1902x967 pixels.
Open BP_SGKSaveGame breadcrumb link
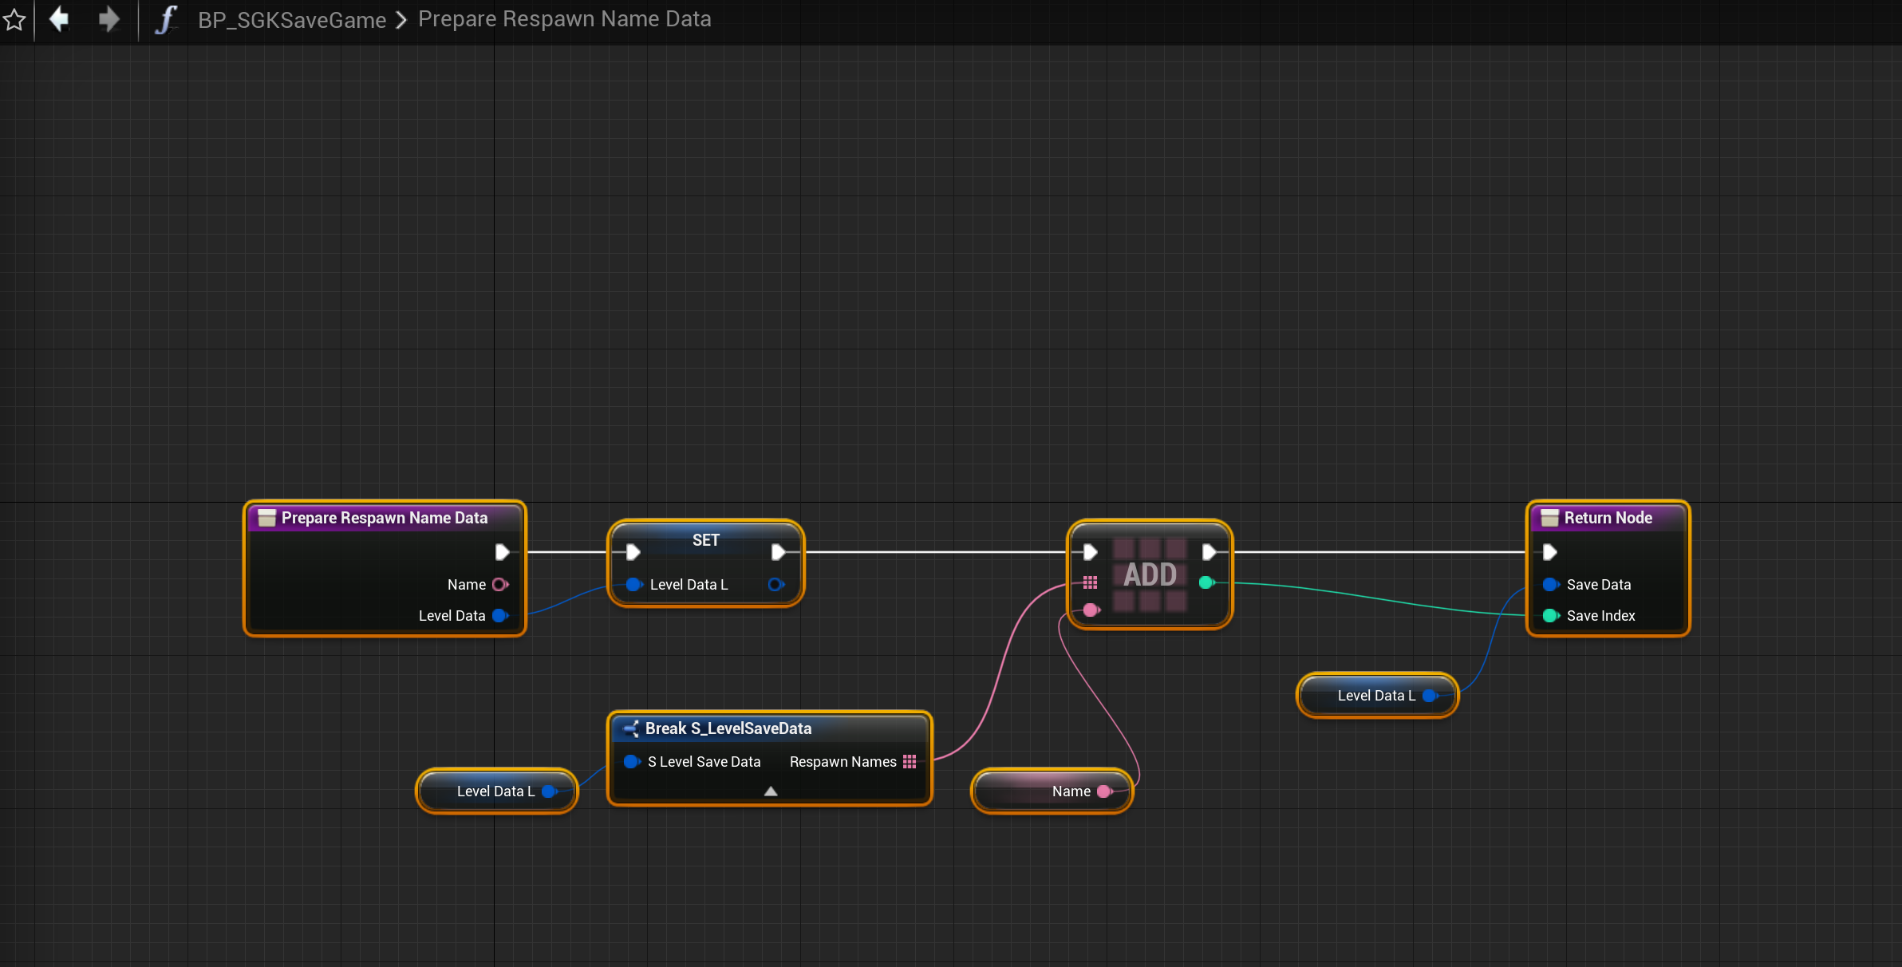pyautogui.click(x=292, y=20)
